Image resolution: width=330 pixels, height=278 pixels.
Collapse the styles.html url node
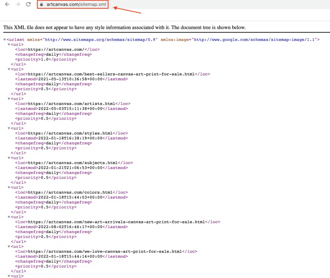[x=9, y=128]
